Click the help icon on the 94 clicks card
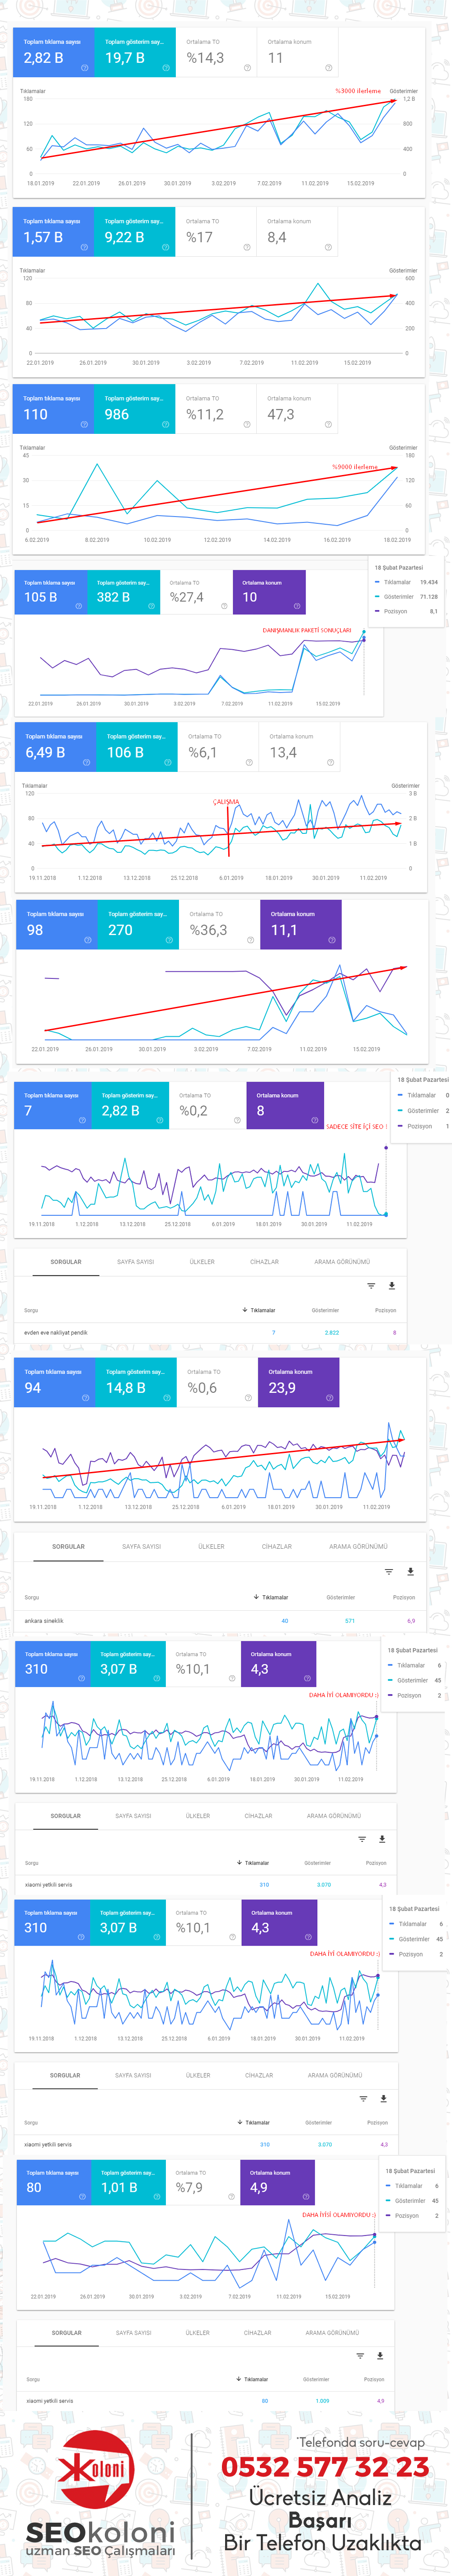 point(86,1398)
